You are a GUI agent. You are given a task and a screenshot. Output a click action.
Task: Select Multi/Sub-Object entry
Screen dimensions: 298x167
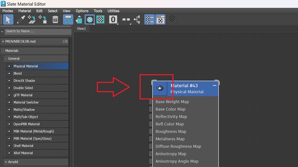click(38, 117)
